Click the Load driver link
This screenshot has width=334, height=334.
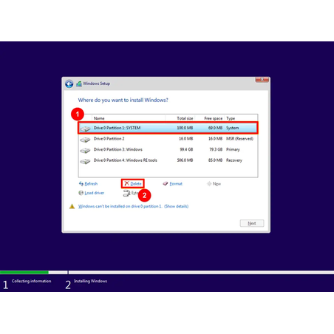tap(95, 193)
